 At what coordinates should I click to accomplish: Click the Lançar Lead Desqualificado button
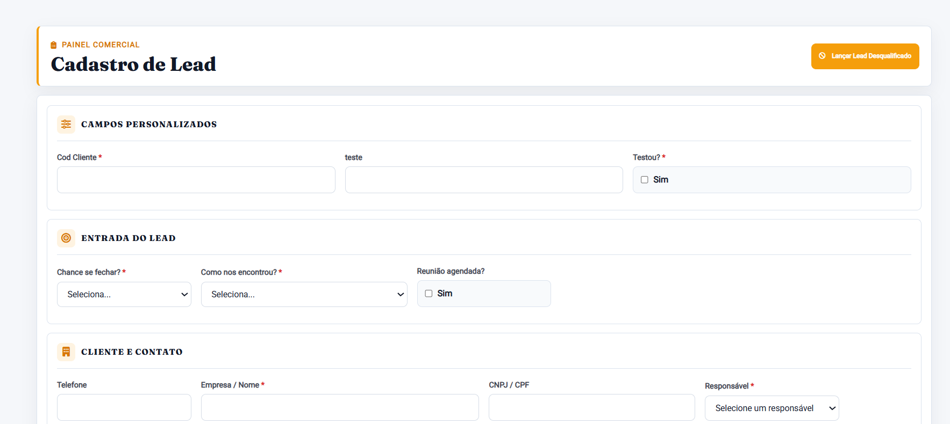[865, 56]
